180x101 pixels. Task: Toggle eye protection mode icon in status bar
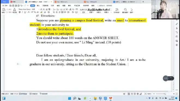click(x=124, y=94)
